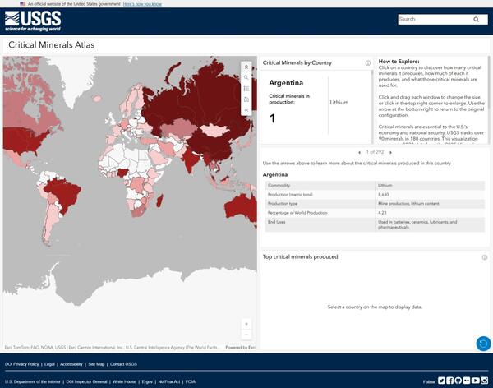Click the Critical Minerals Atlas title
Viewport: 493px width, 388px height.
(51, 45)
